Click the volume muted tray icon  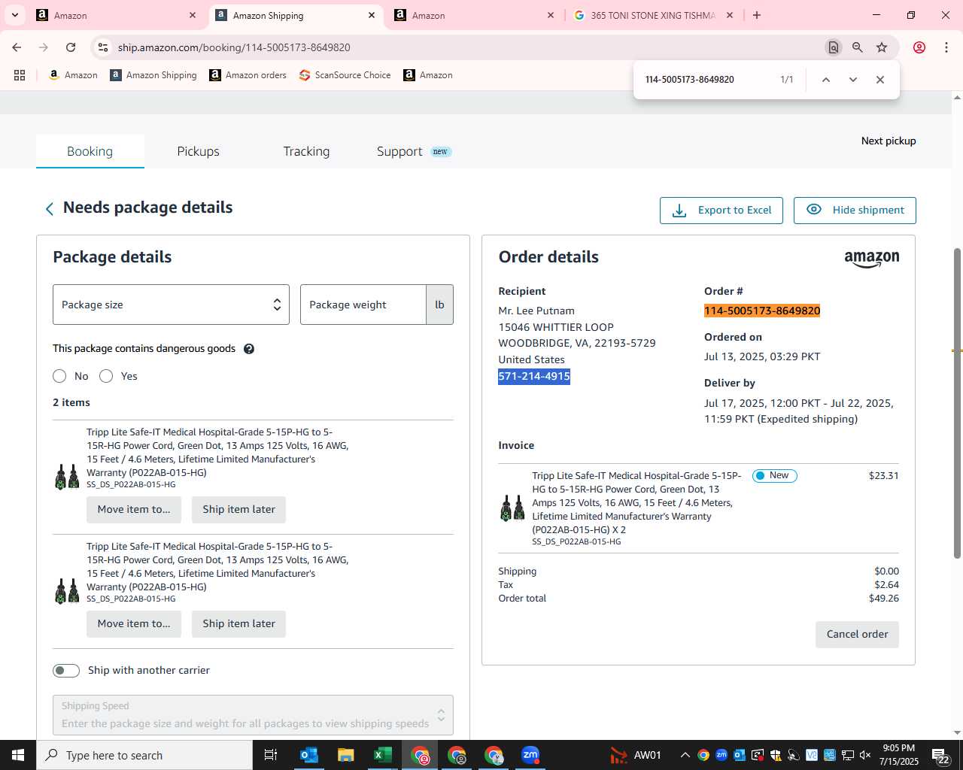865,755
